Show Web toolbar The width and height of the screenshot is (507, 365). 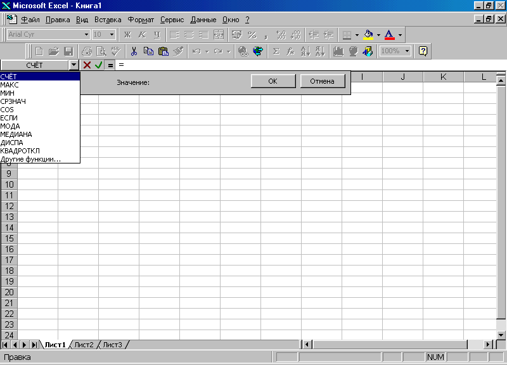pos(258,51)
